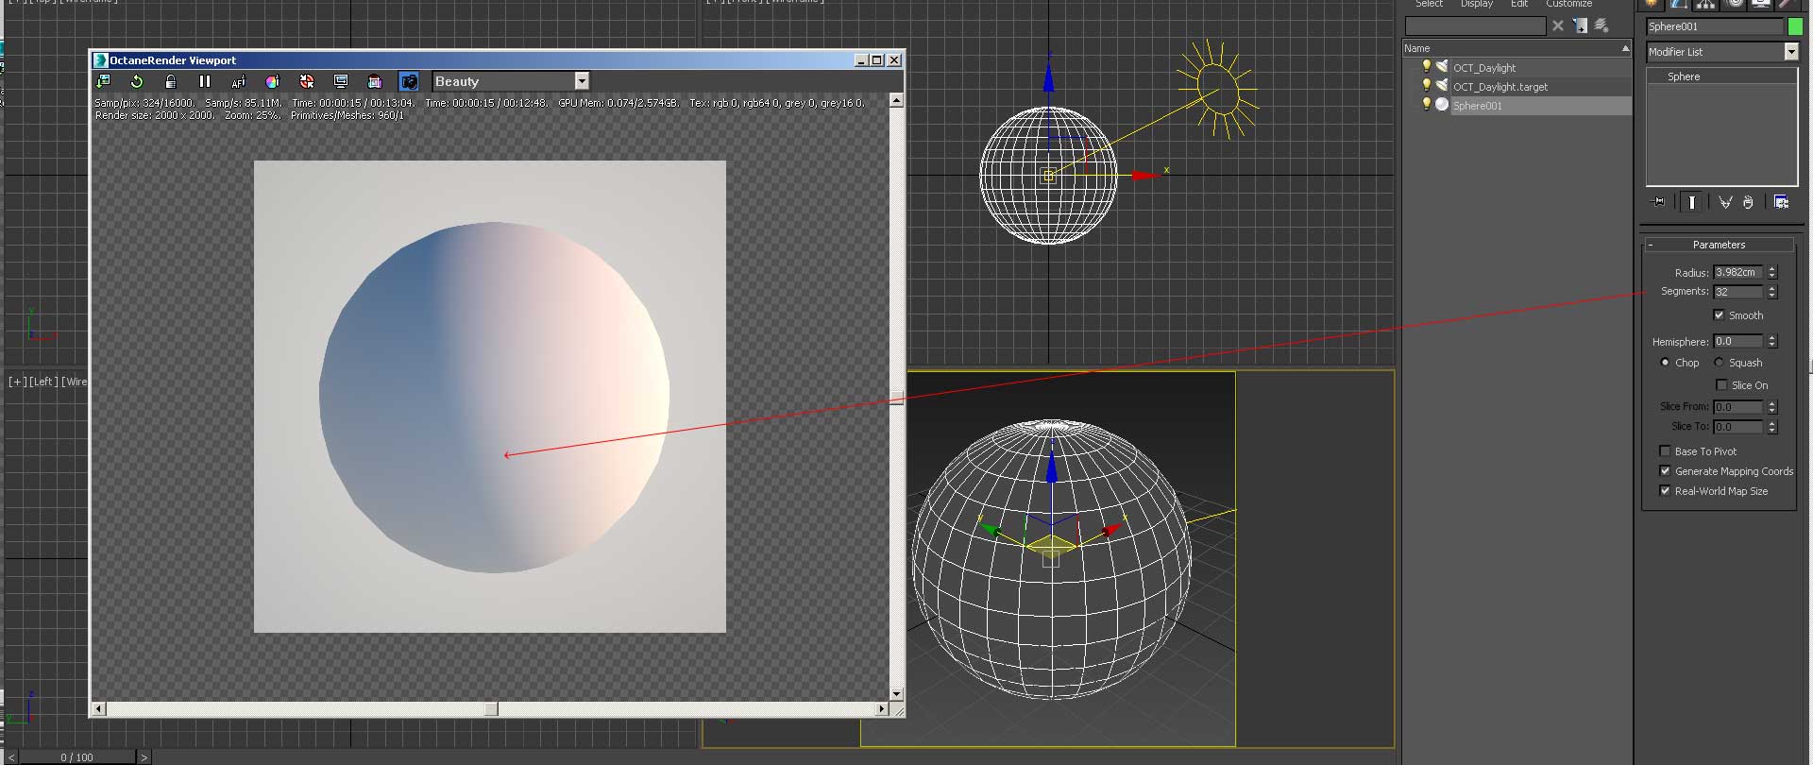Click the Sphere001 object name field
The width and height of the screenshot is (1813, 765).
(1715, 26)
